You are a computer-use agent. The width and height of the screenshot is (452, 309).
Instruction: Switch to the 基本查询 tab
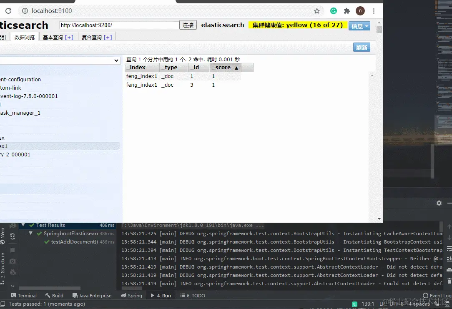(53, 38)
